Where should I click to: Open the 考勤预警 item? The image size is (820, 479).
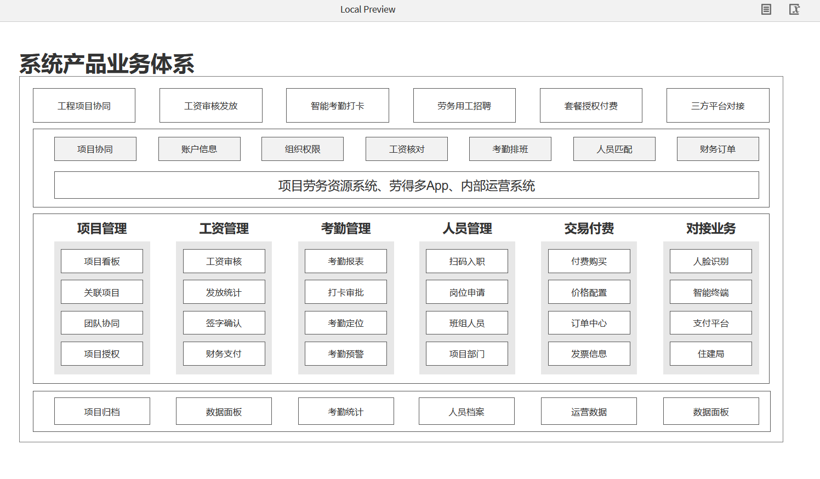tap(346, 354)
